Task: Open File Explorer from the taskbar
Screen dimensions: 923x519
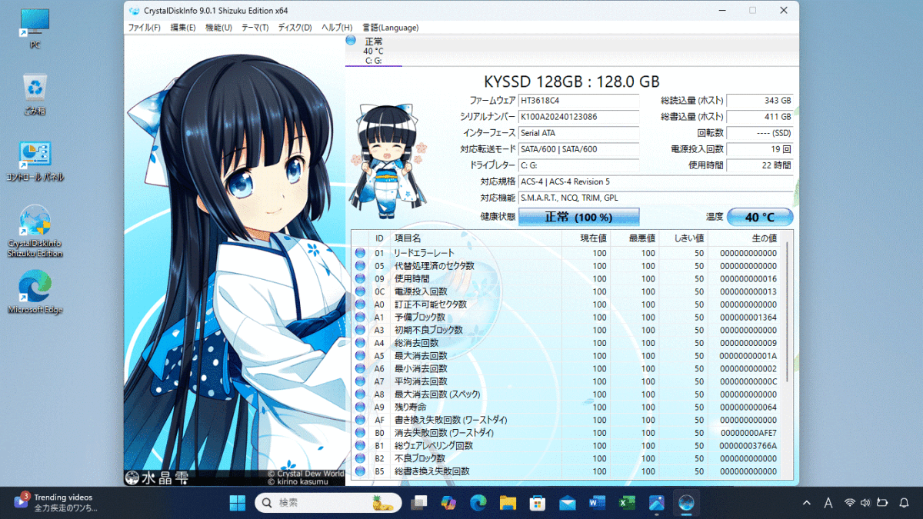Action: tap(508, 503)
